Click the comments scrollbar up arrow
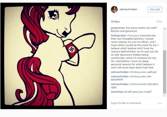 tap(164, 29)
